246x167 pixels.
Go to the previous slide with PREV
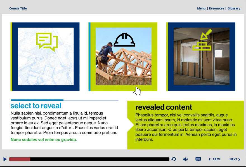[x=214, y=159]
